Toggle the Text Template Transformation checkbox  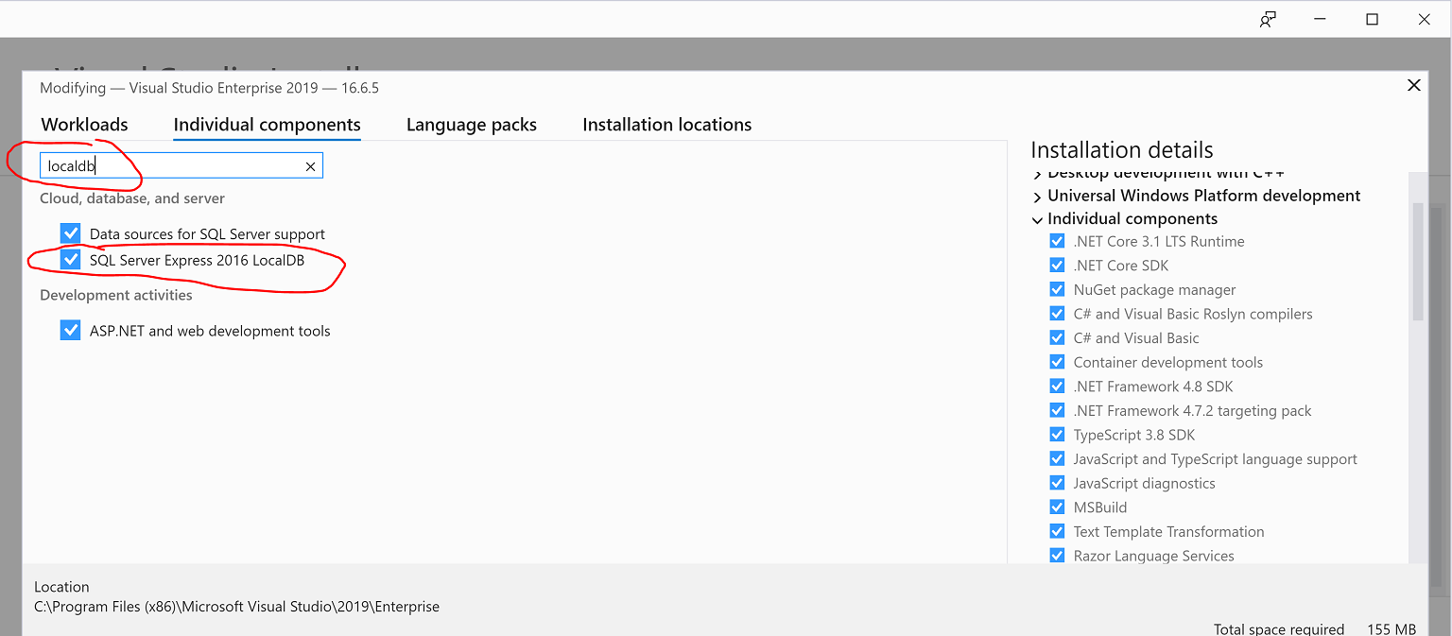point(1057,531)
